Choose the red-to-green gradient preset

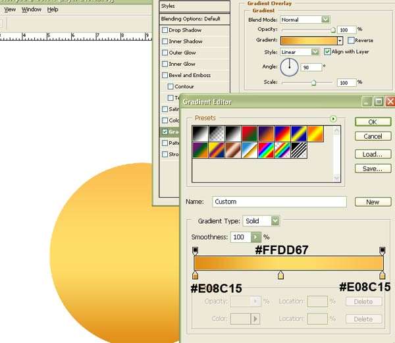(x=249, y=134)
